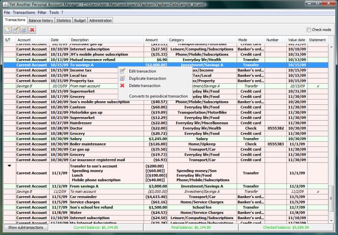Image resolution: width=338 pixels, height=235 pixels.
Task: Click the Duplicate transaction toolbar icon
Action: [24, 30]
